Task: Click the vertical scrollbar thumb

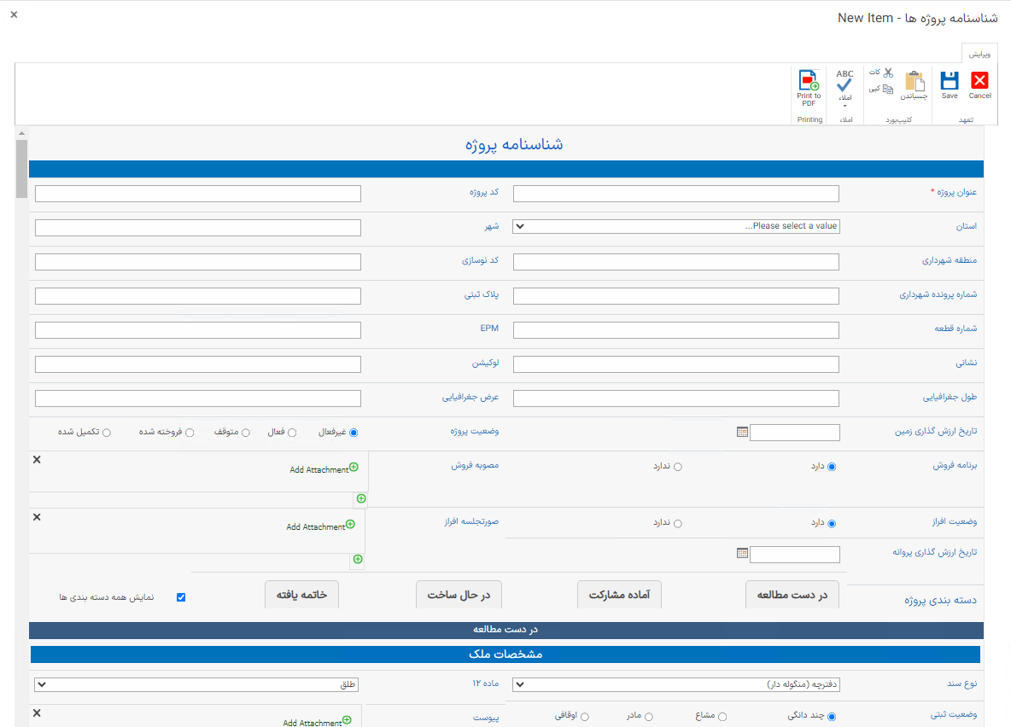Action: [x=21, y=166]
